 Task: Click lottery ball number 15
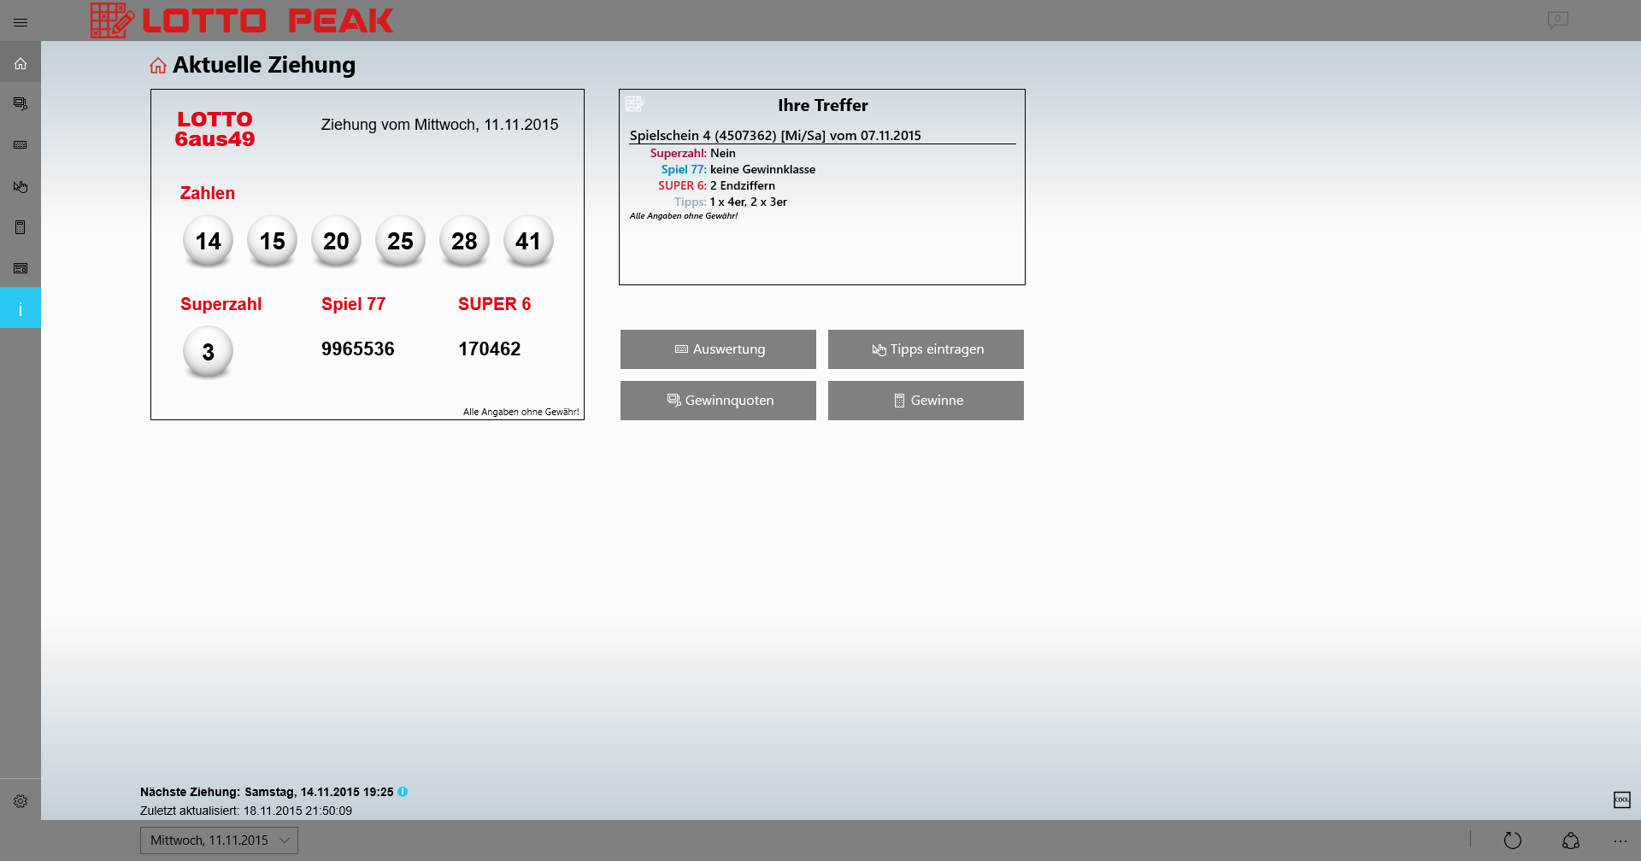[272, 241]
